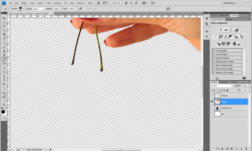Select the Clone Stamp tool
Viewport: 252px width, 151px height.
[x=4, y=51]
